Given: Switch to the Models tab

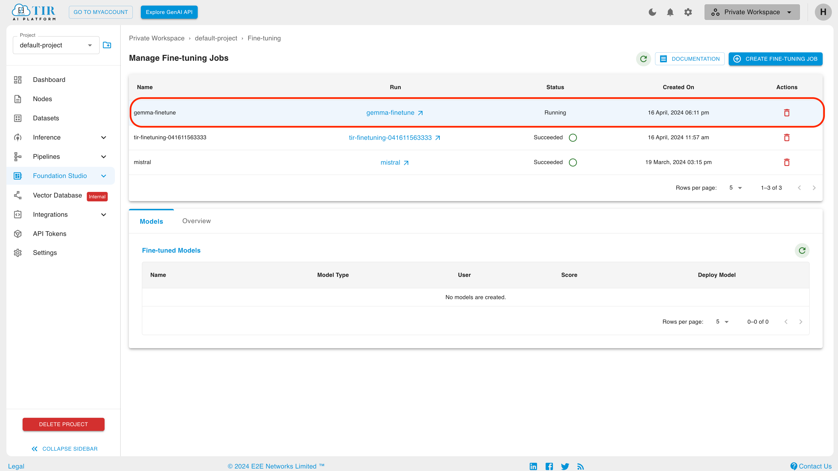Looking at the screenshot, I should 151,221.
